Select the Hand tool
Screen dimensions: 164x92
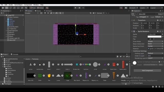[x=3, y=8]
